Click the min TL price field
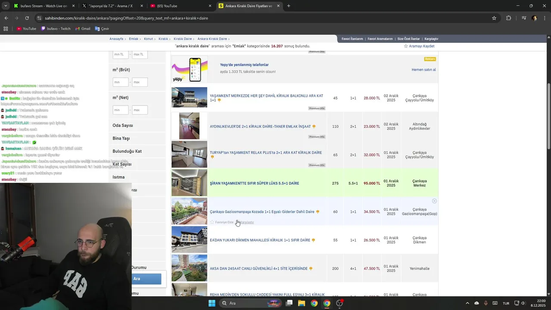The image size is (551, 310). (121, 54)
